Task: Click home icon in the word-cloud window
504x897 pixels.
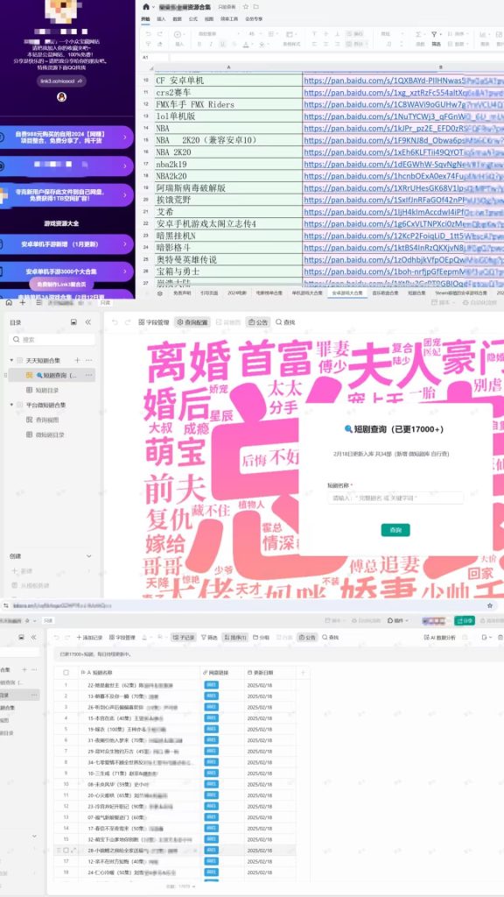Action: (x=9, y=302)
